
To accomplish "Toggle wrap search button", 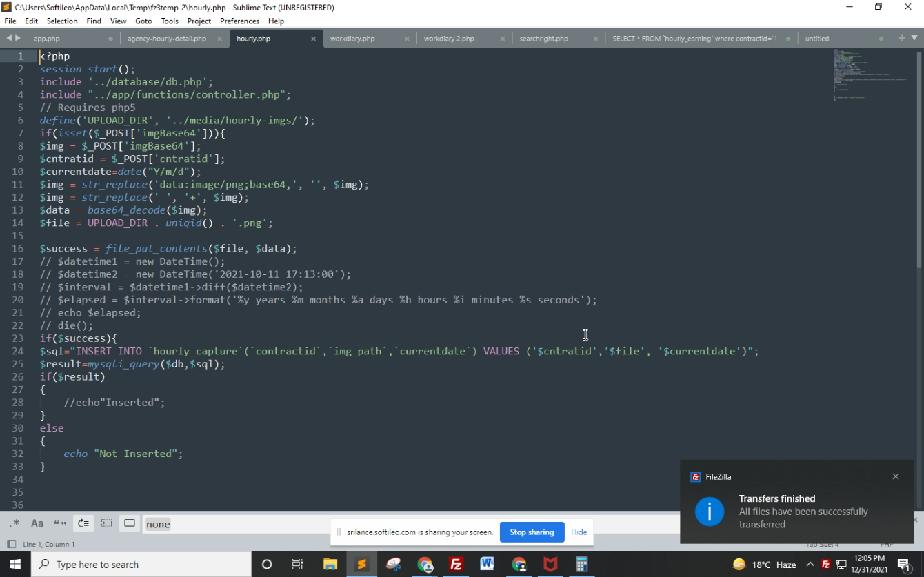I will 83,523.
